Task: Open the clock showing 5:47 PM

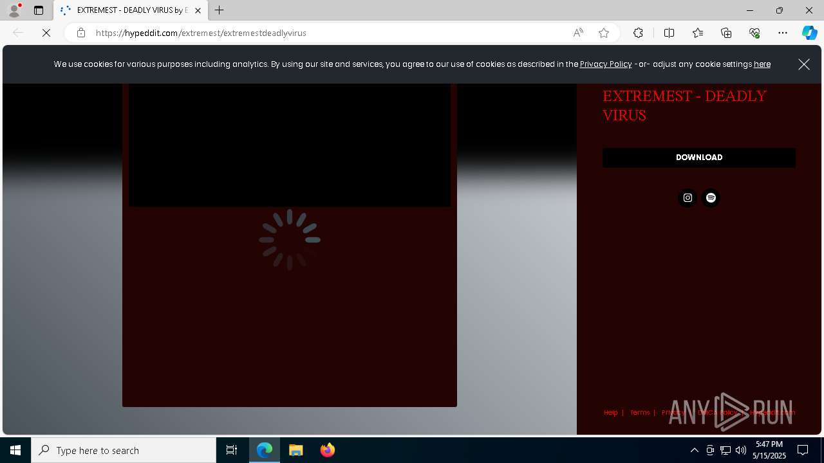Action: point(769,450)
